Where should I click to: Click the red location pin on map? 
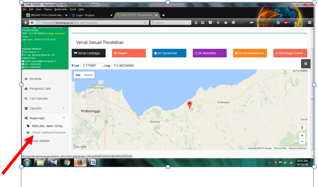189,105
